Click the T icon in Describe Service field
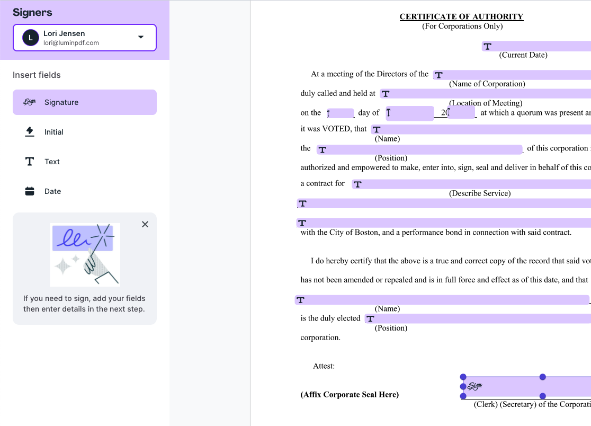The image size is (591, 426). (357, 184)
